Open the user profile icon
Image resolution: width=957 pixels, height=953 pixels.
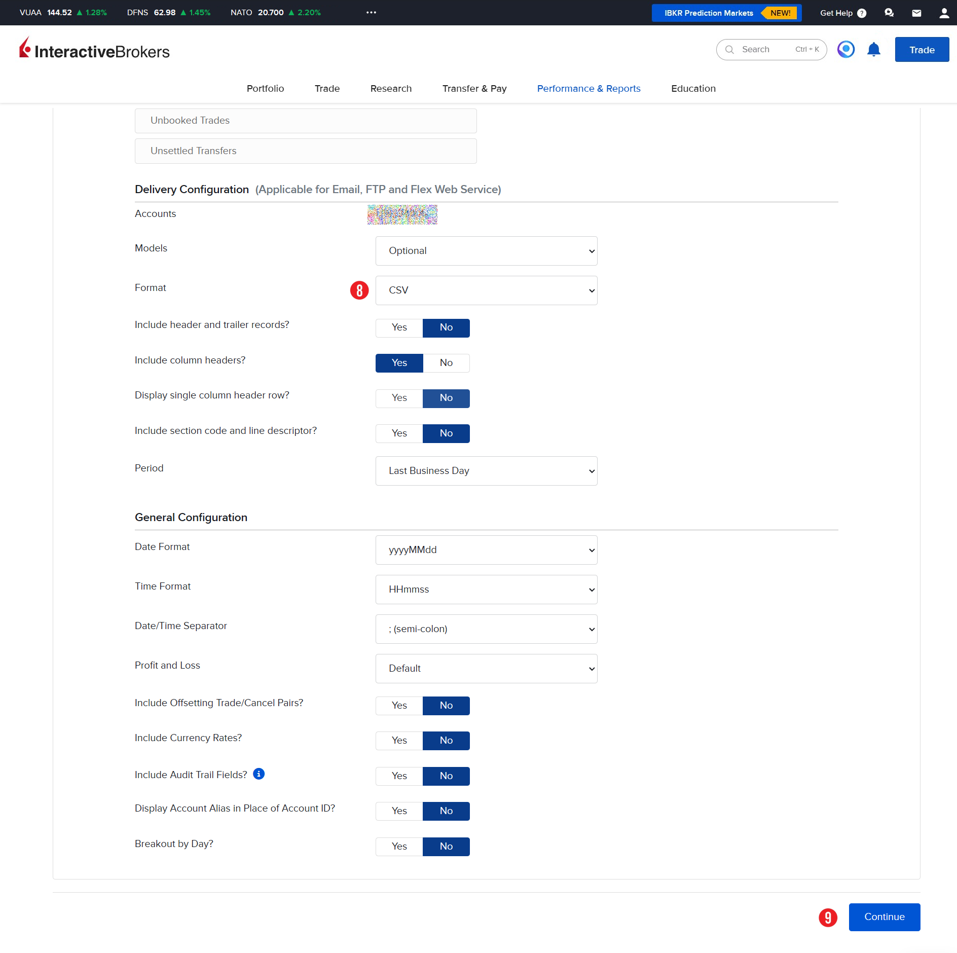944,13
